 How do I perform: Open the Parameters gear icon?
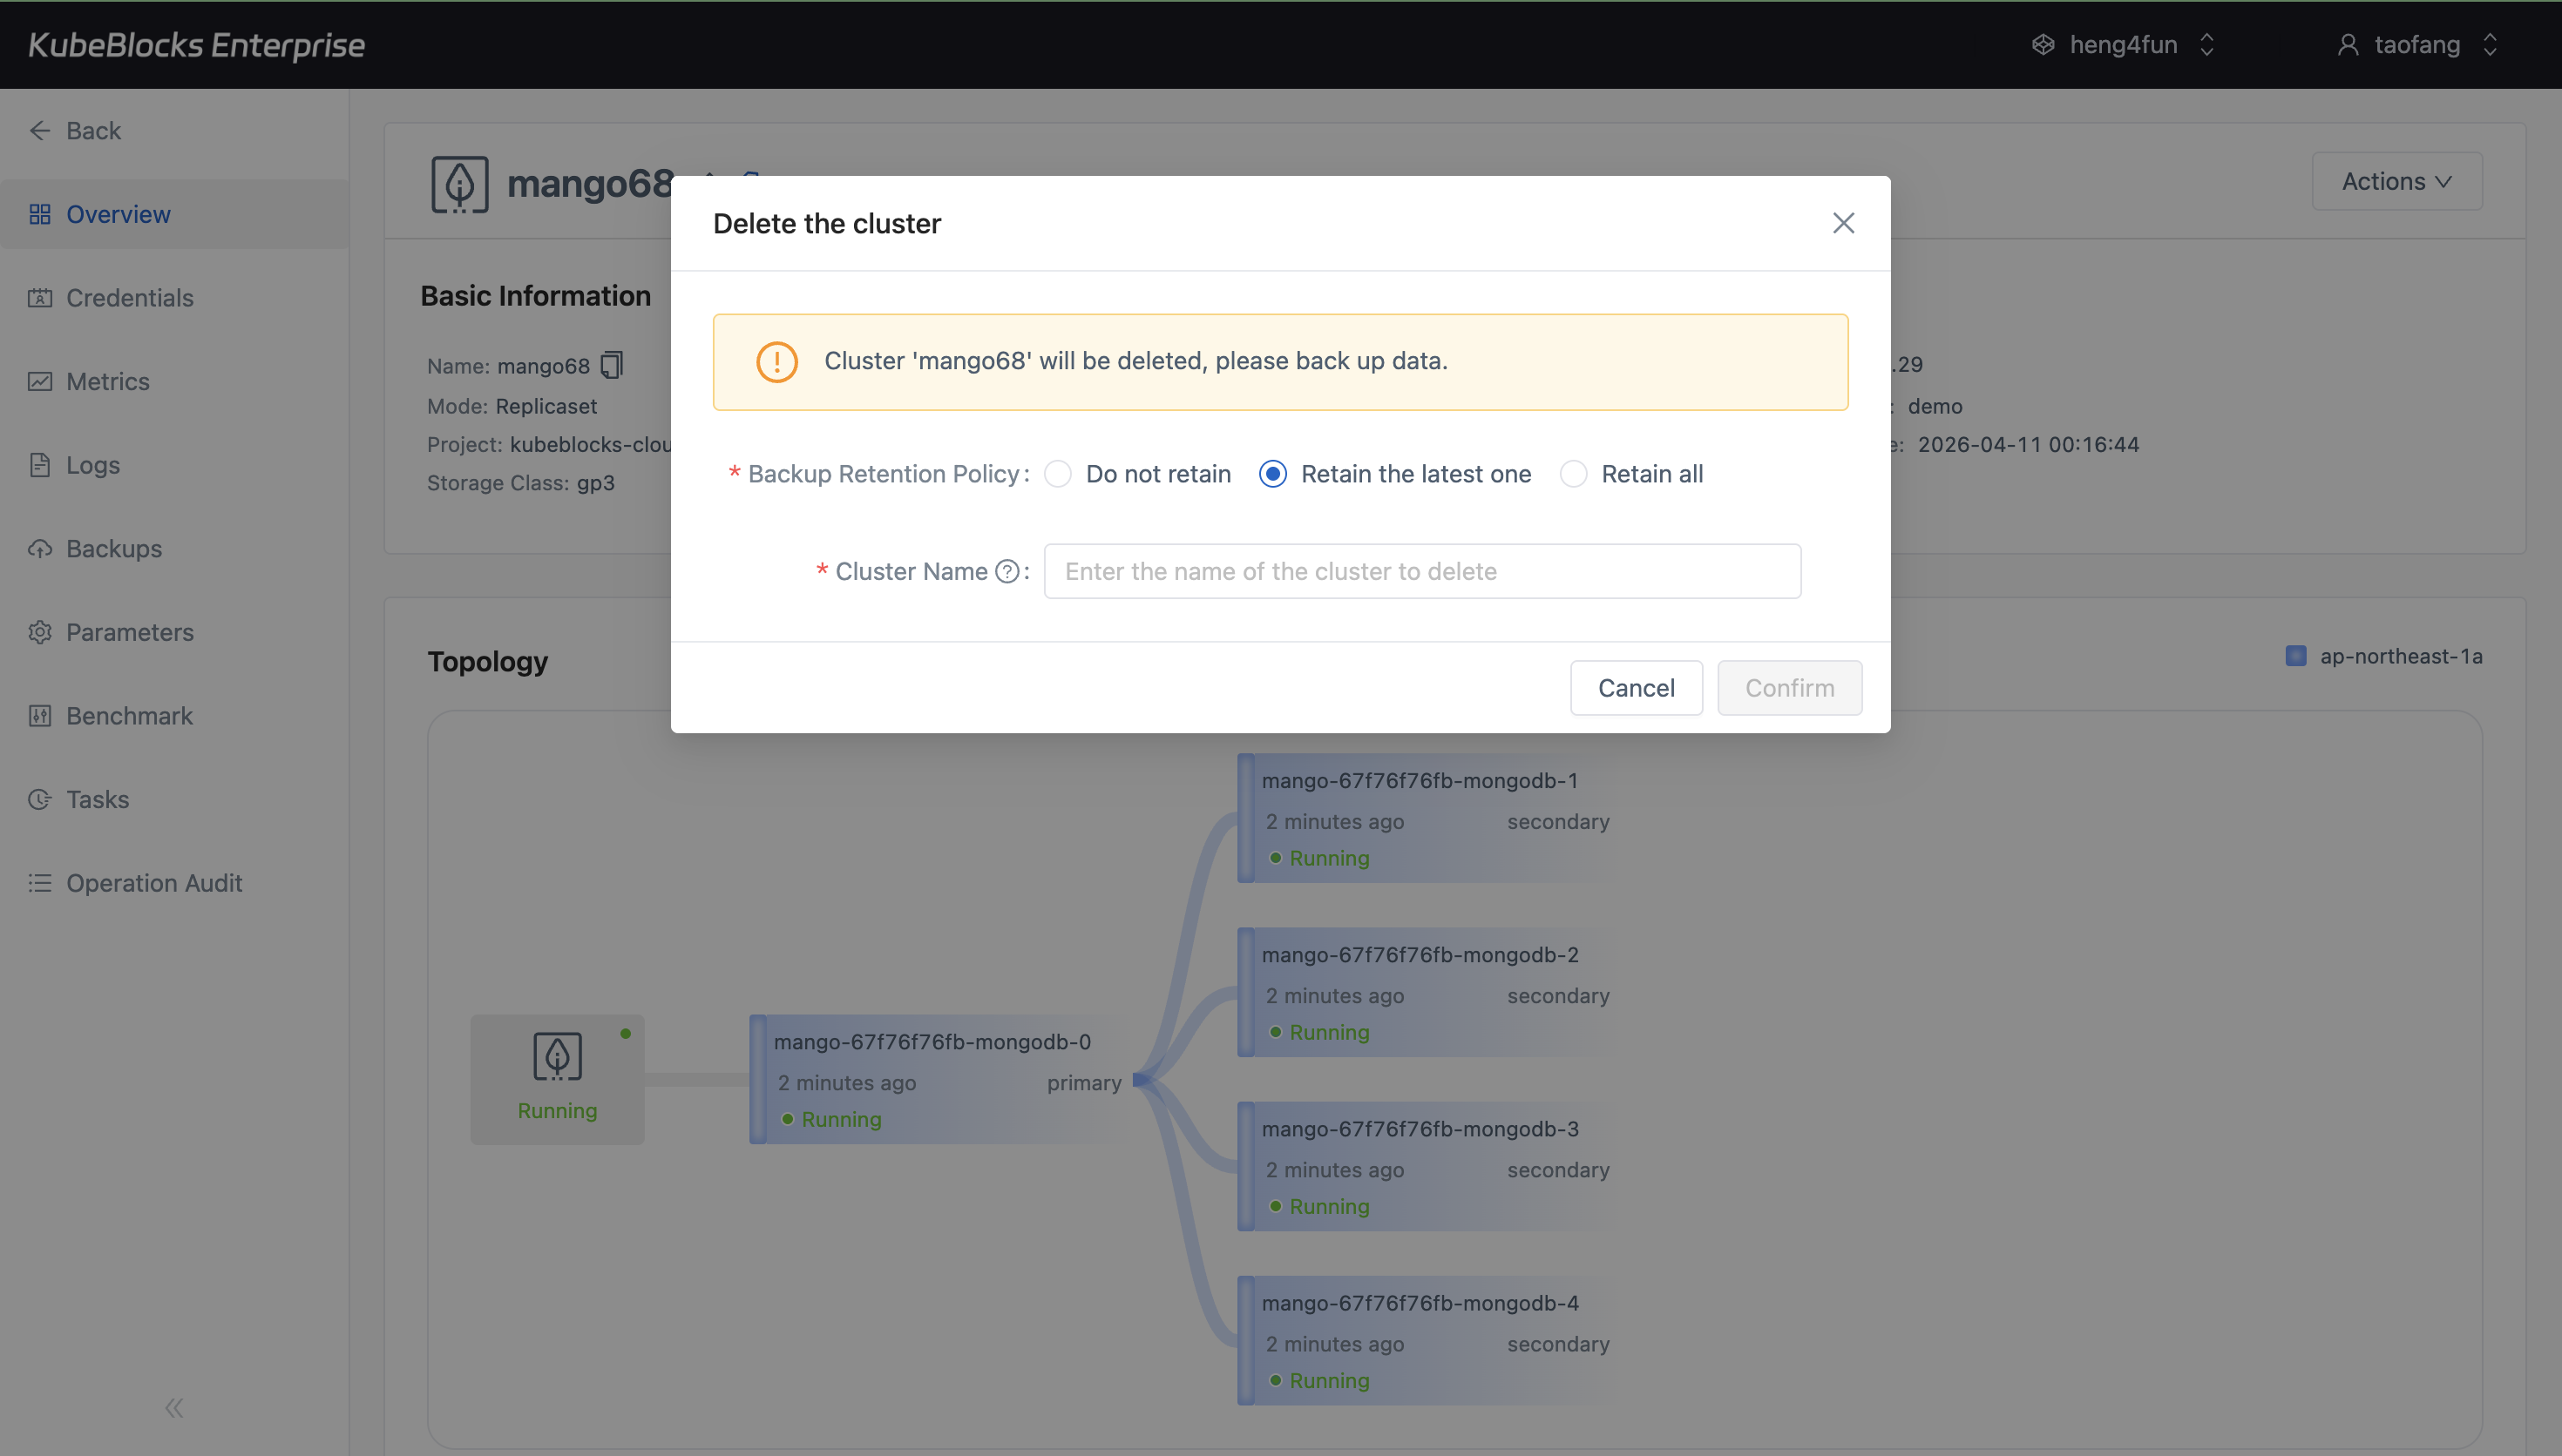(40, 632)
